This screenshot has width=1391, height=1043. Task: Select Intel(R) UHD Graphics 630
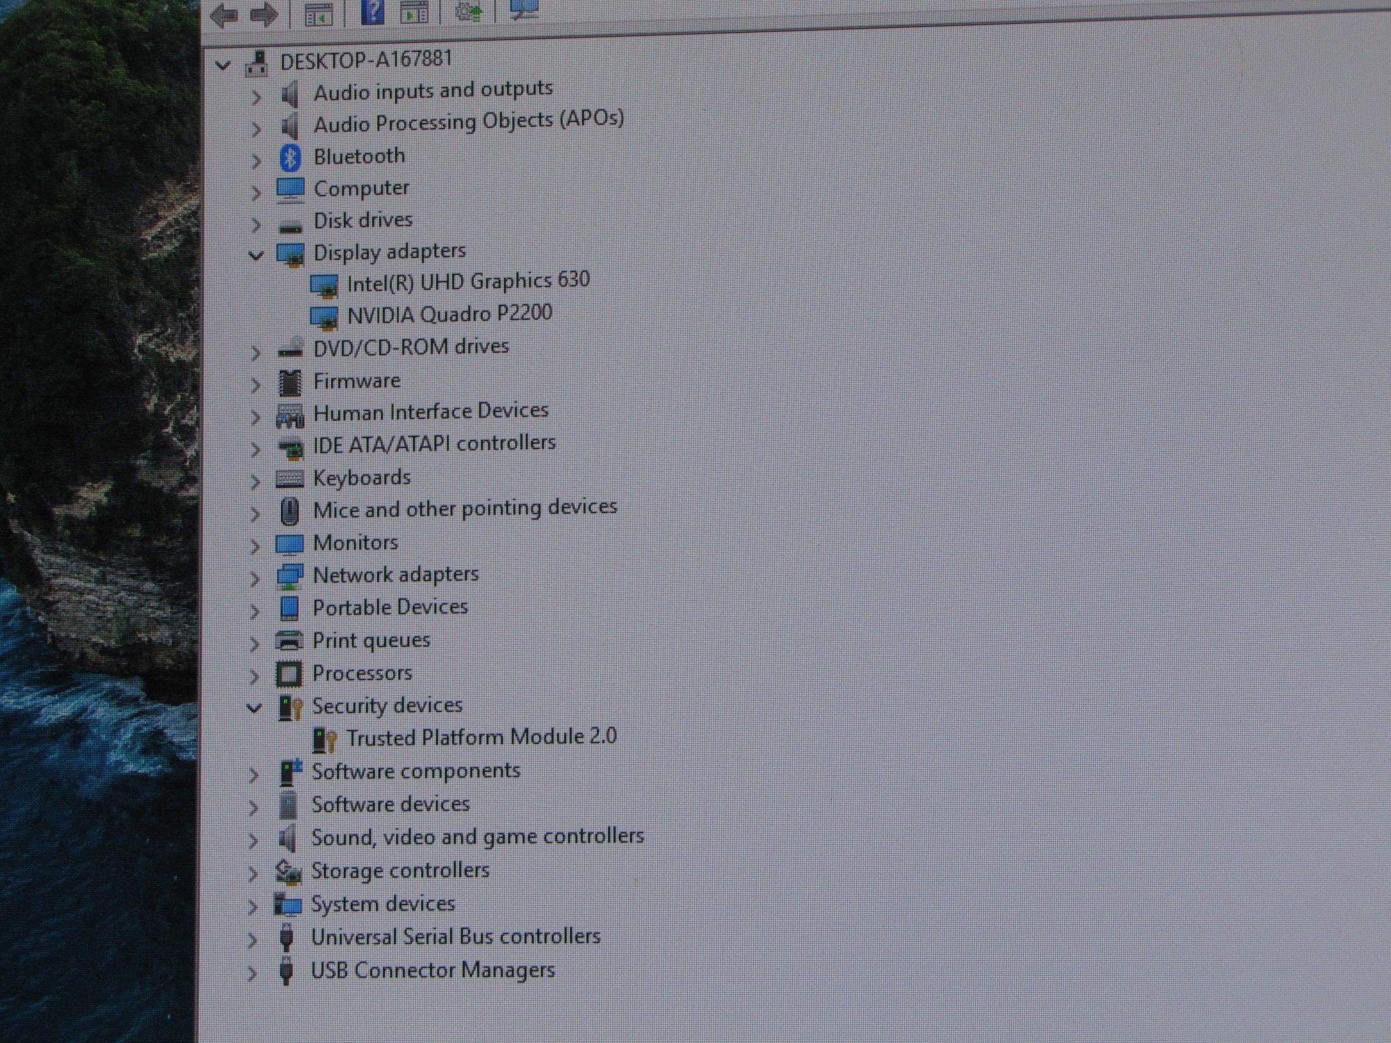(x=468, y=282)
